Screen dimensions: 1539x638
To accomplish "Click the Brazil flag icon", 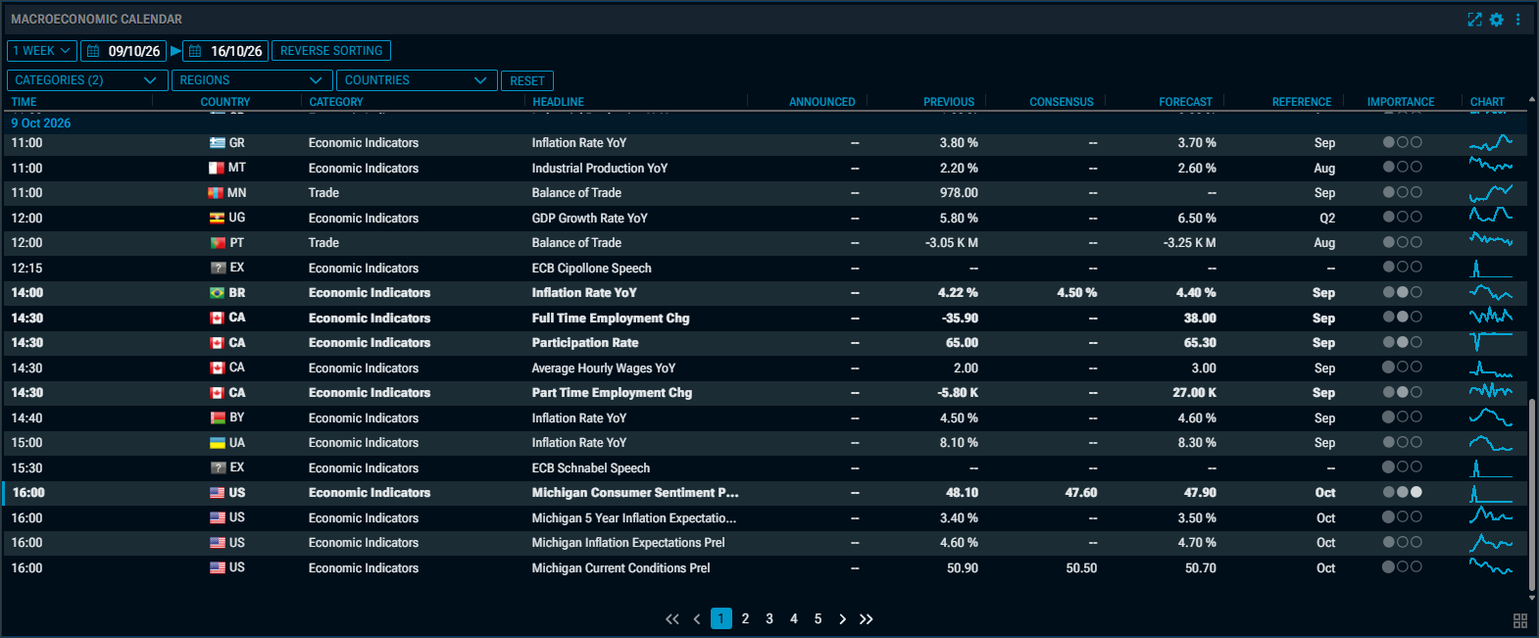I will tap(218, 293).
